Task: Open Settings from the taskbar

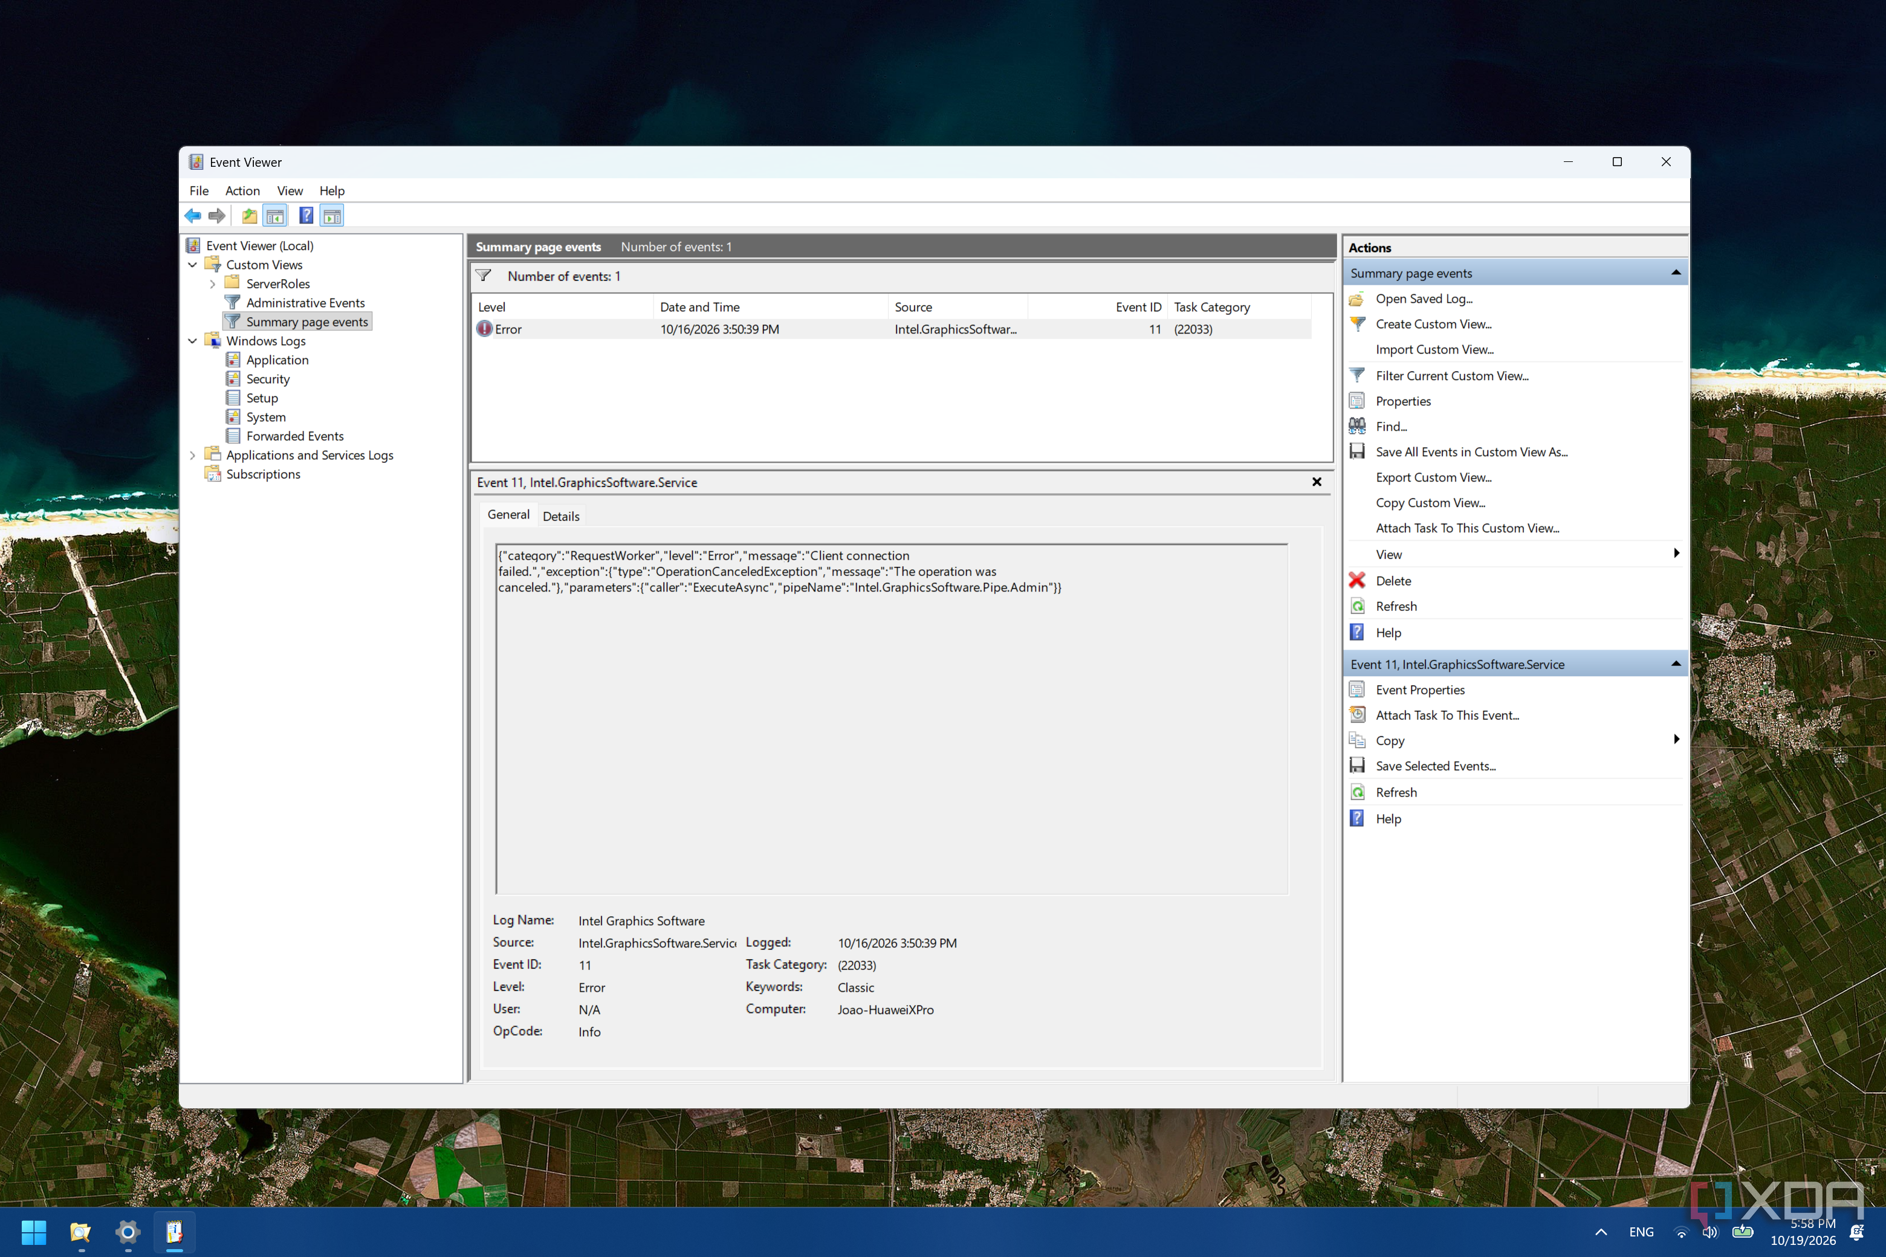Action: [128, 1232]
